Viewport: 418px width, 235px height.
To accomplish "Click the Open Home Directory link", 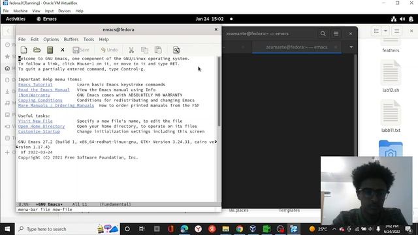I will tap(41, 126).
